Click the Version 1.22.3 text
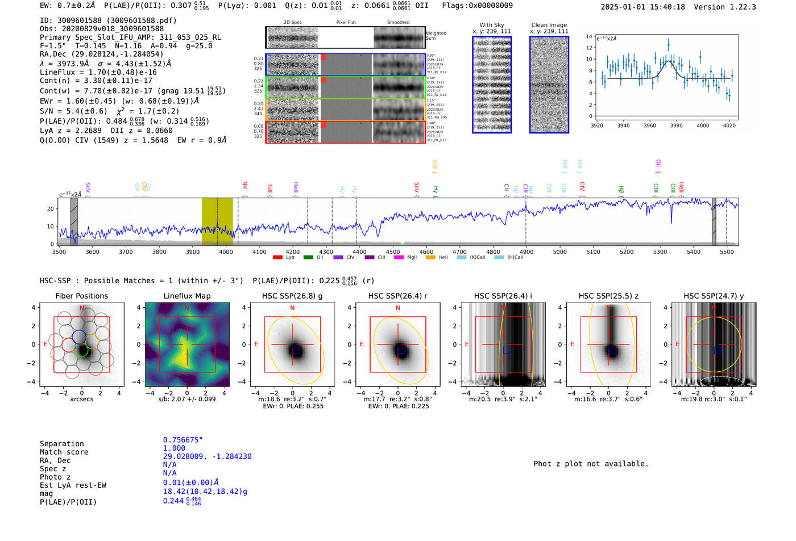This screenshot has height=541, width=796. pyautogui.click(x=725, y=7)
